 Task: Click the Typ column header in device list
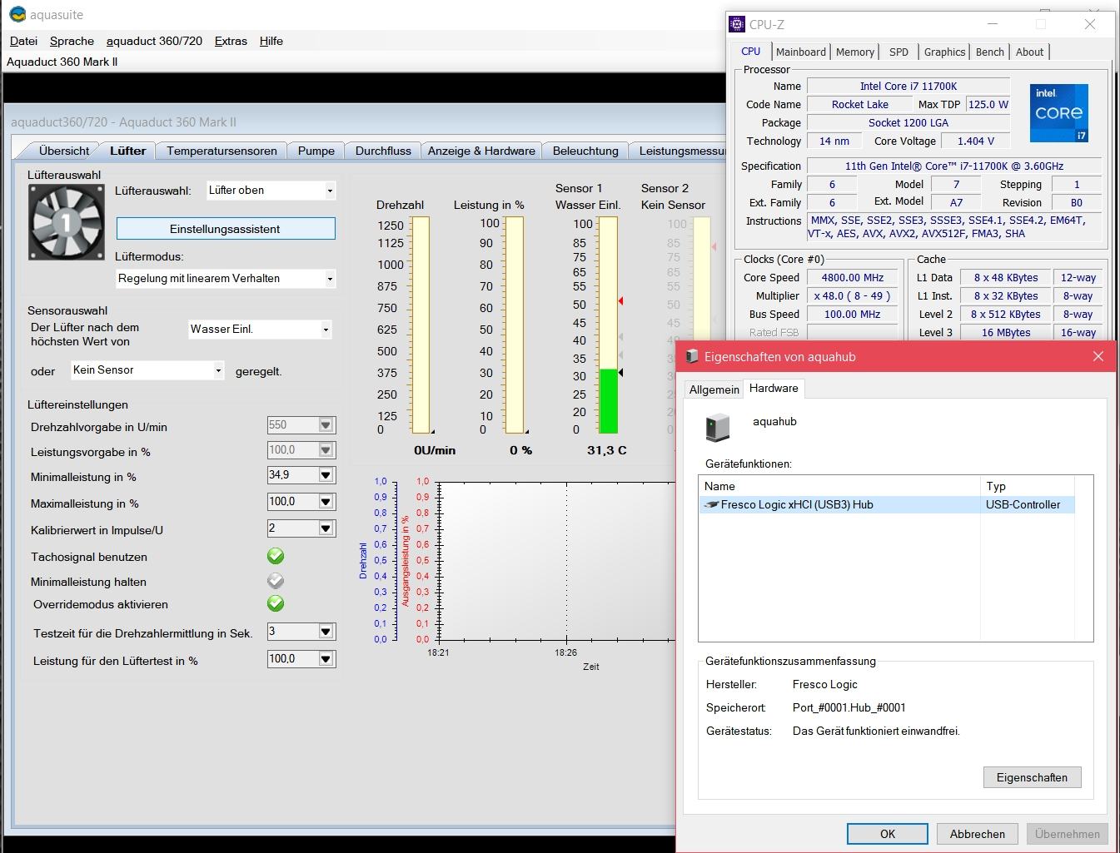[1028, 486]
